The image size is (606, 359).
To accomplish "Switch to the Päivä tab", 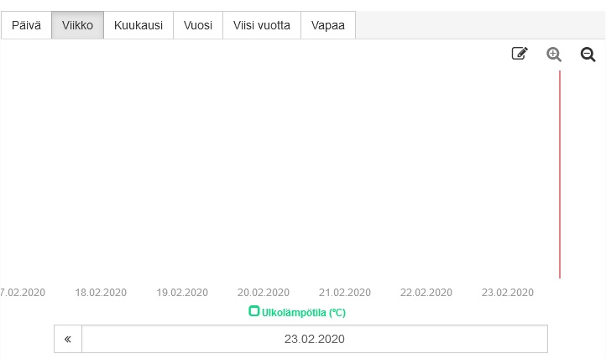I will (x=26, y=25).
